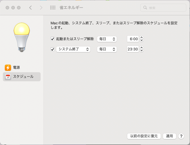Click the スケジュール calendar icon
This screenshot has height=145, width=190.
click(8, 77)
